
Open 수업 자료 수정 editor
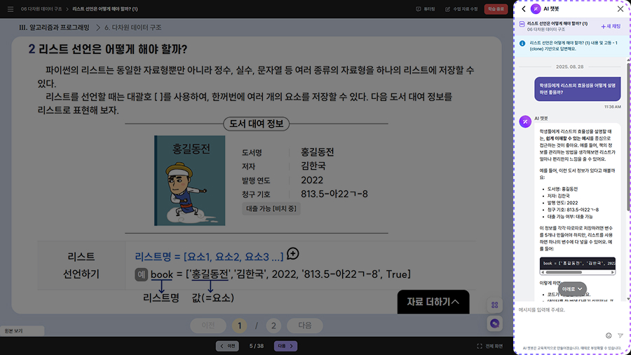click(x=461, y=9)
